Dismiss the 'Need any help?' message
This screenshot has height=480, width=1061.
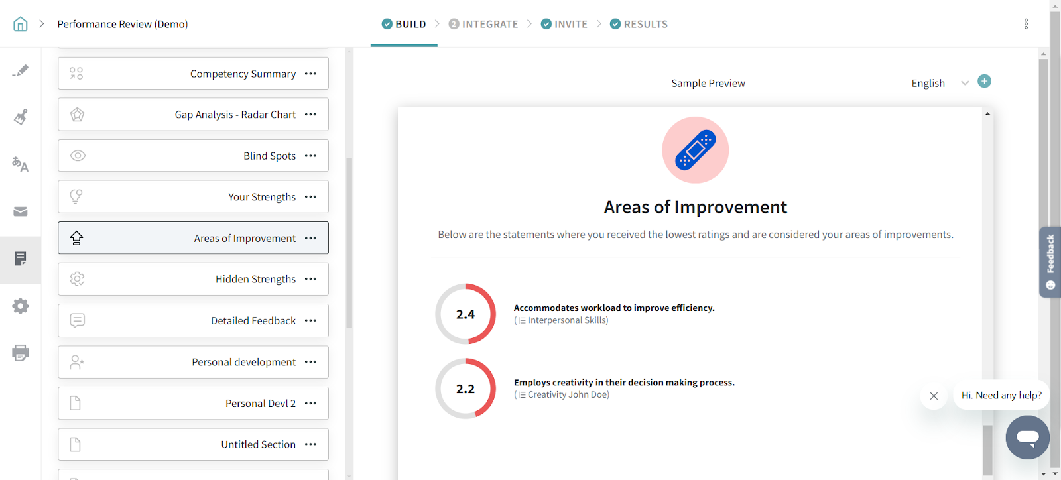click(x=934, y=396)
